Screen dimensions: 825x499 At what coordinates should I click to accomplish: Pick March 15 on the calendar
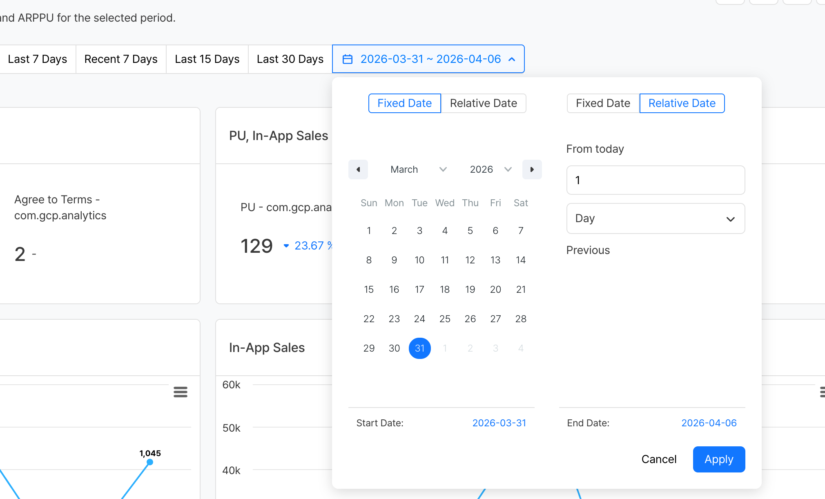click(369, 290)
